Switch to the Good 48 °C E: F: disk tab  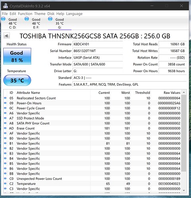36,23
